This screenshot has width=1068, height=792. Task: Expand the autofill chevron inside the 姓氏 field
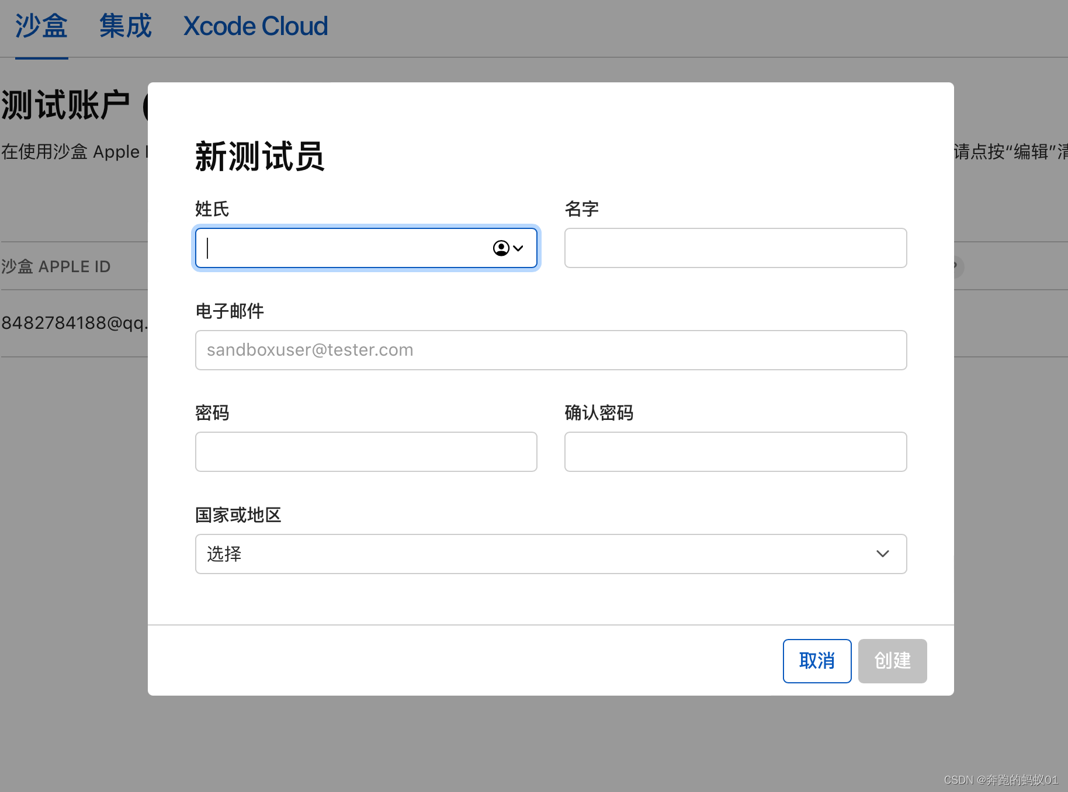(x=519, y=248)
